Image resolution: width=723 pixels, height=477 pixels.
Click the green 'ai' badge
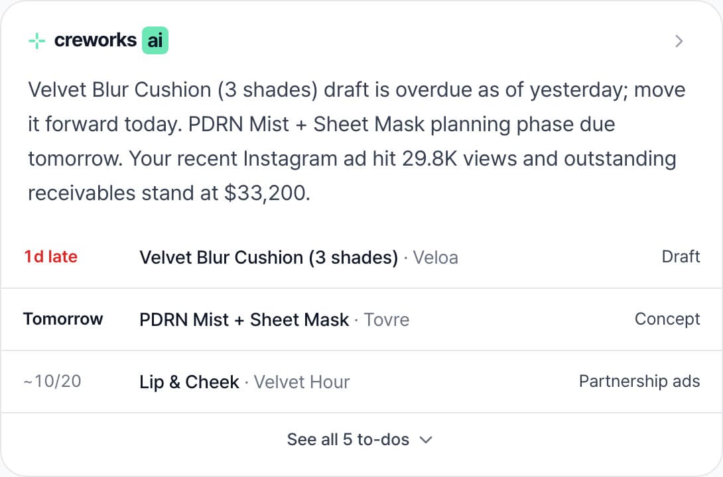click(155, 40)
